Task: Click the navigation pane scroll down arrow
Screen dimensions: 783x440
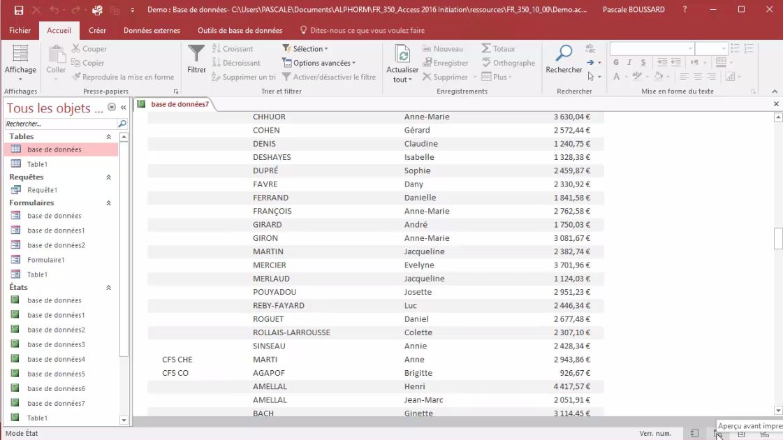Action: point(124,420)
